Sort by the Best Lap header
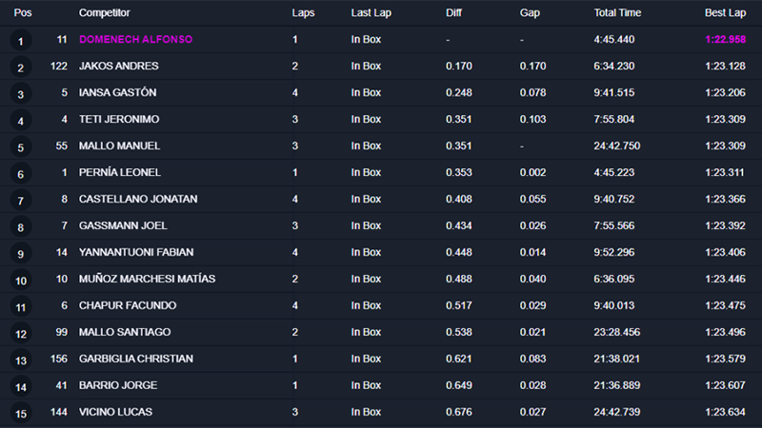 pos(725,13)
